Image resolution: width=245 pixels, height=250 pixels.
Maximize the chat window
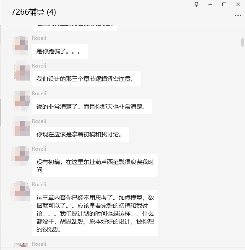pyautogui.click(x=224, y=5)
